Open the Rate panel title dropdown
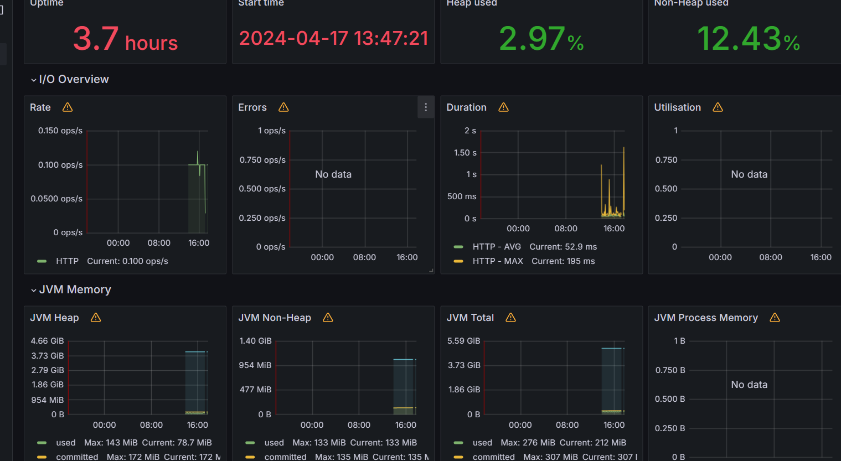Viewport: 841px width, 461px height. click(x=40, y=107)
